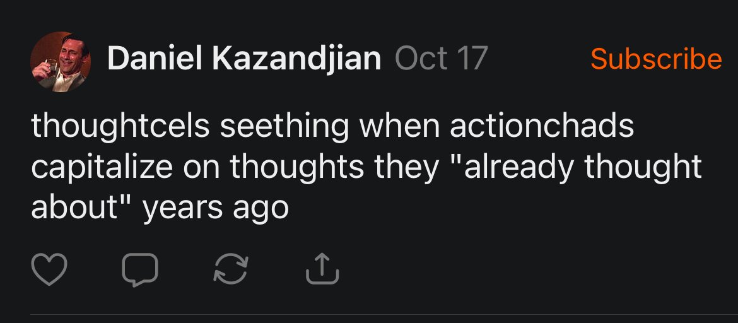Open Daniel Kazandjian's profile picture
The image size is (738, 323).
click(61, 61)
